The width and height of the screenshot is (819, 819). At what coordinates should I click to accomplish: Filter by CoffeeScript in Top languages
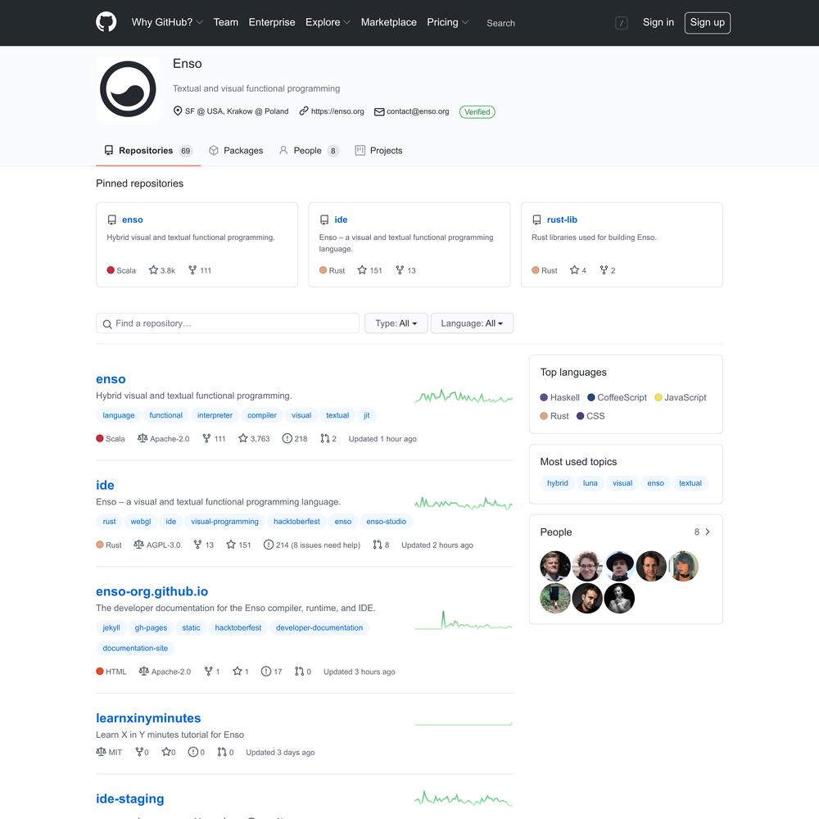(x=617, y=397)
